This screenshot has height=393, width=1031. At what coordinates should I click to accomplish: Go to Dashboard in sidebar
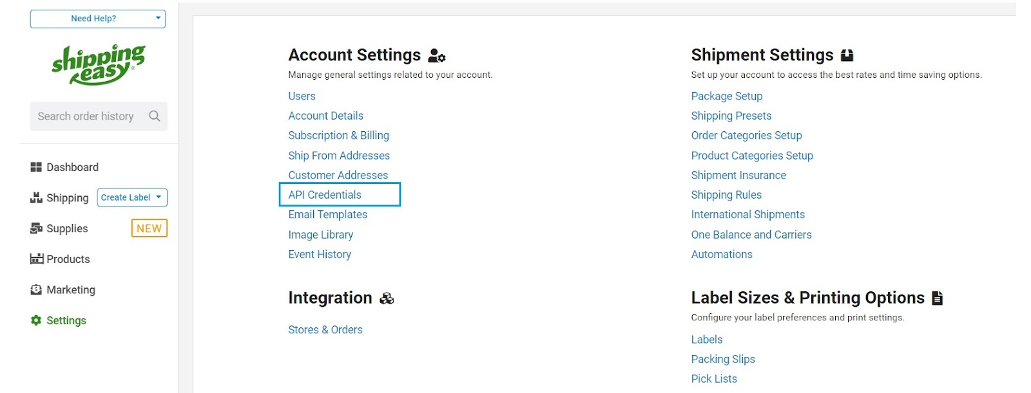coord(73,167)
